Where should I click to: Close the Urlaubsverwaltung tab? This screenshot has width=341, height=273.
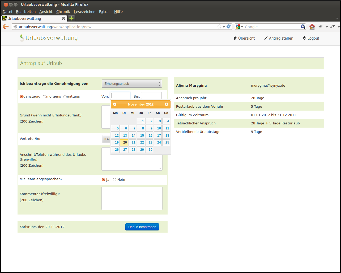tap(63, 18)
